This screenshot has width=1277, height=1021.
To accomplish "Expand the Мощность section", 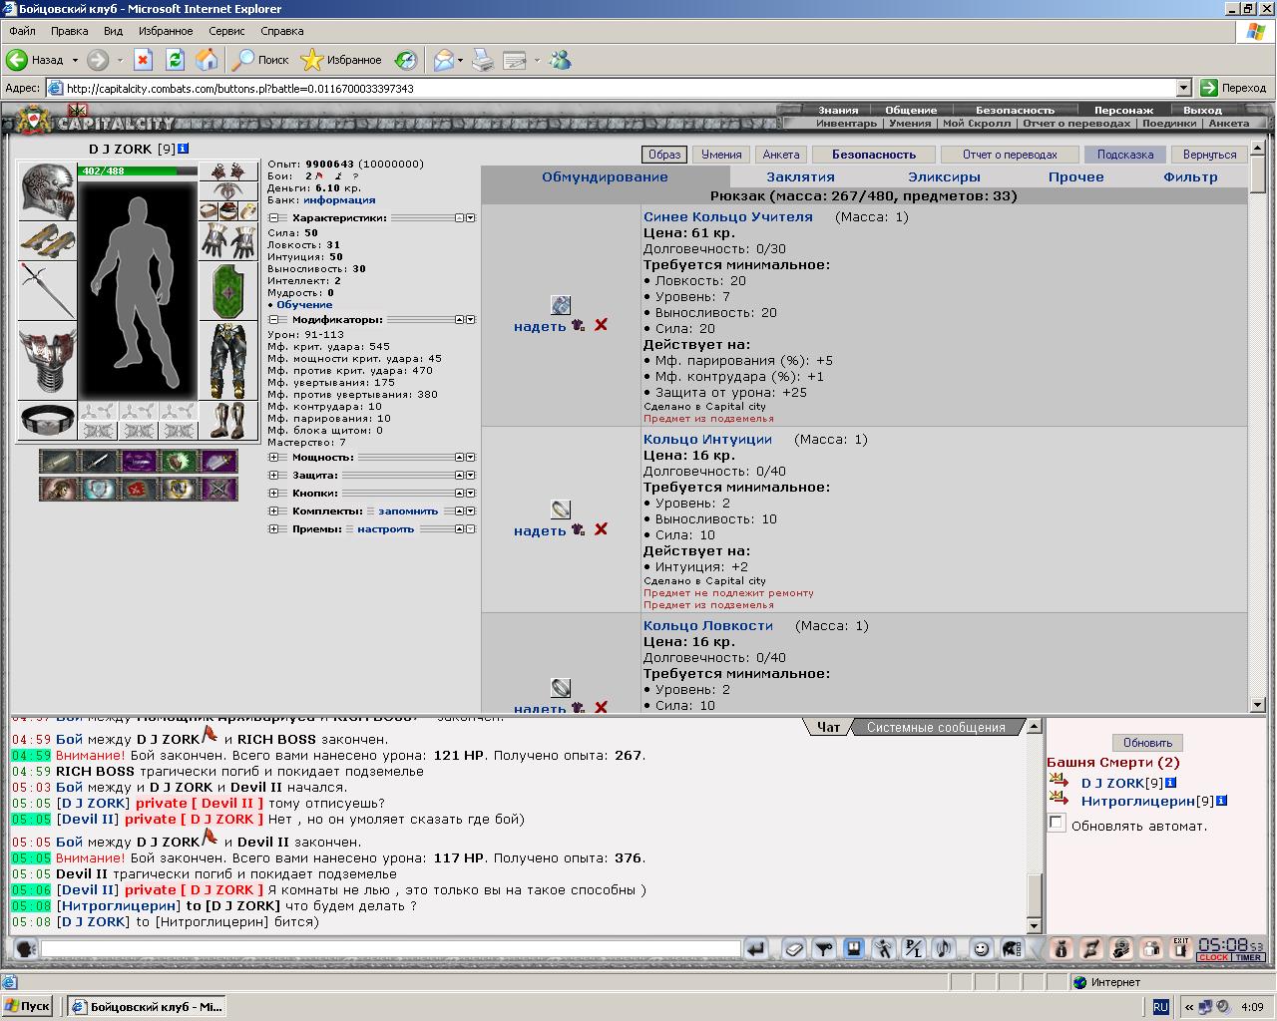I will [273, 458].
